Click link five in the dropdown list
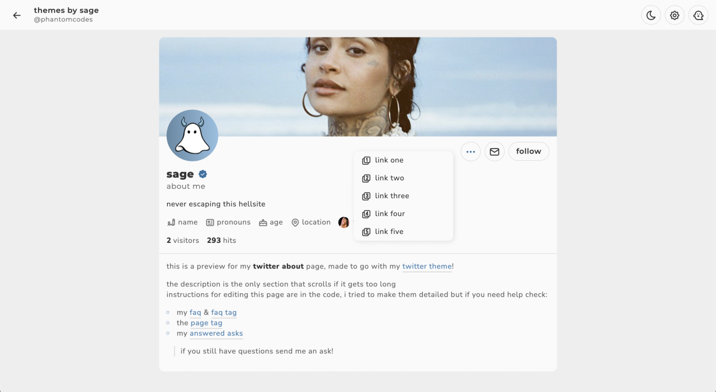716x392 pixels. tap(389, 232)
